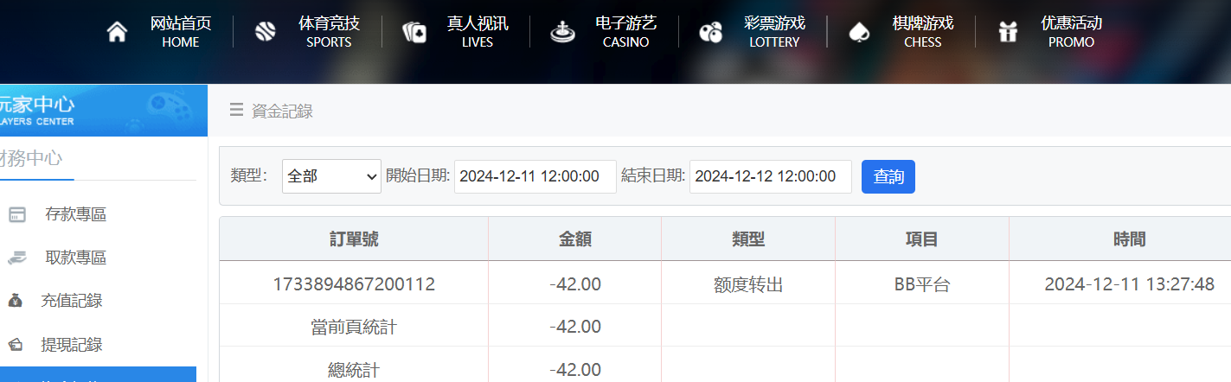
Task: Click the 總統計 row label
Action: tap(354, 370)
